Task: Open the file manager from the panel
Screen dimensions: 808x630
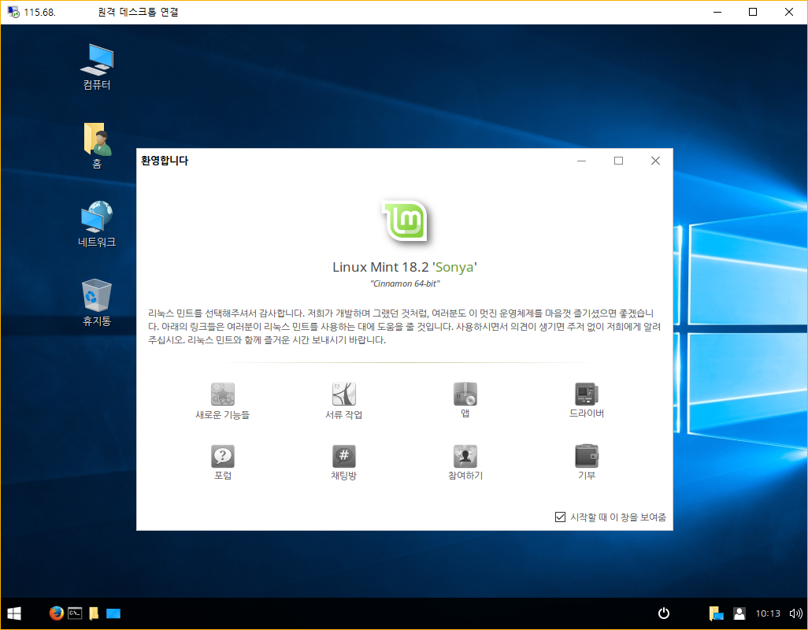Action: [x=94, y=613]
